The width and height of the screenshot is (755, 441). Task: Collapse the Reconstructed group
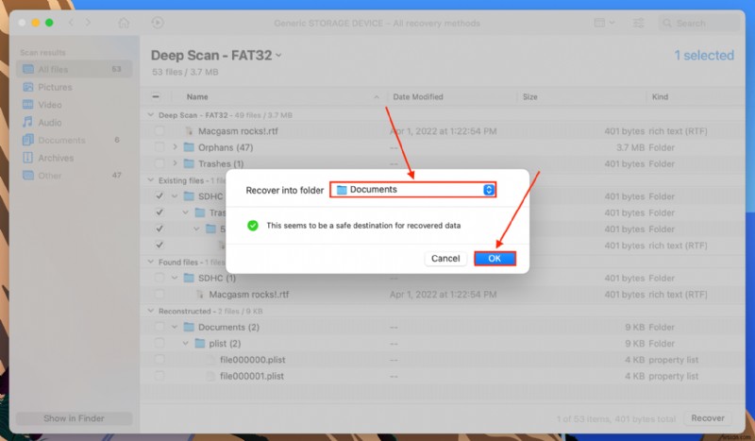click(x=151, y=311)
